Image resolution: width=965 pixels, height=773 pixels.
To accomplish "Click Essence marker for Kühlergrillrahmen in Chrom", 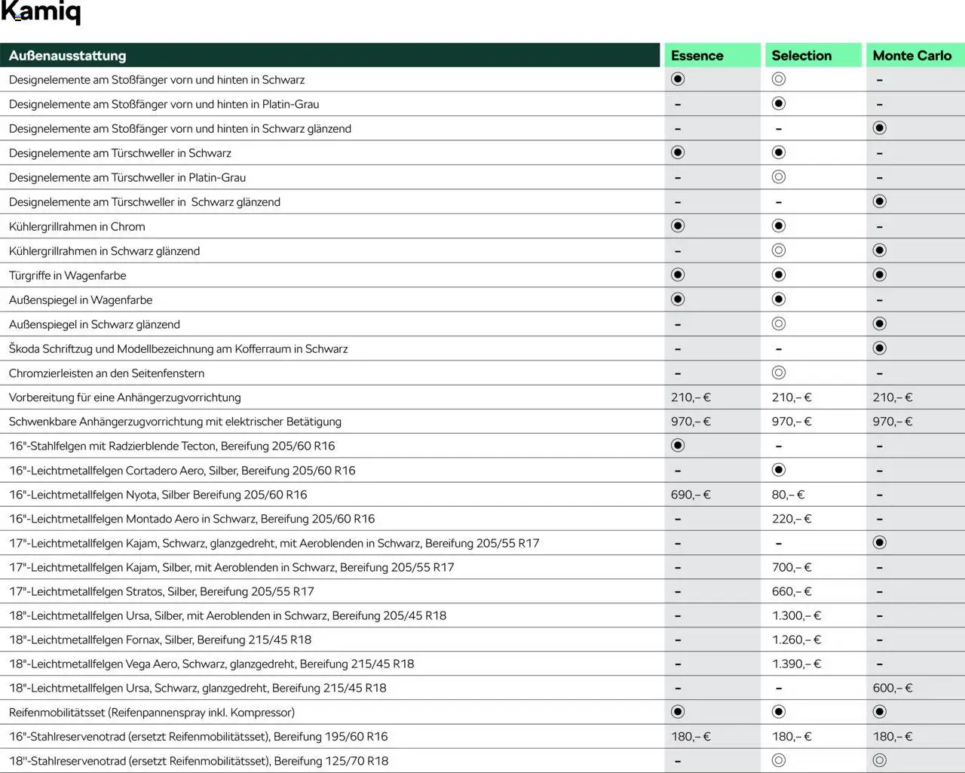I will coord(678,226).
